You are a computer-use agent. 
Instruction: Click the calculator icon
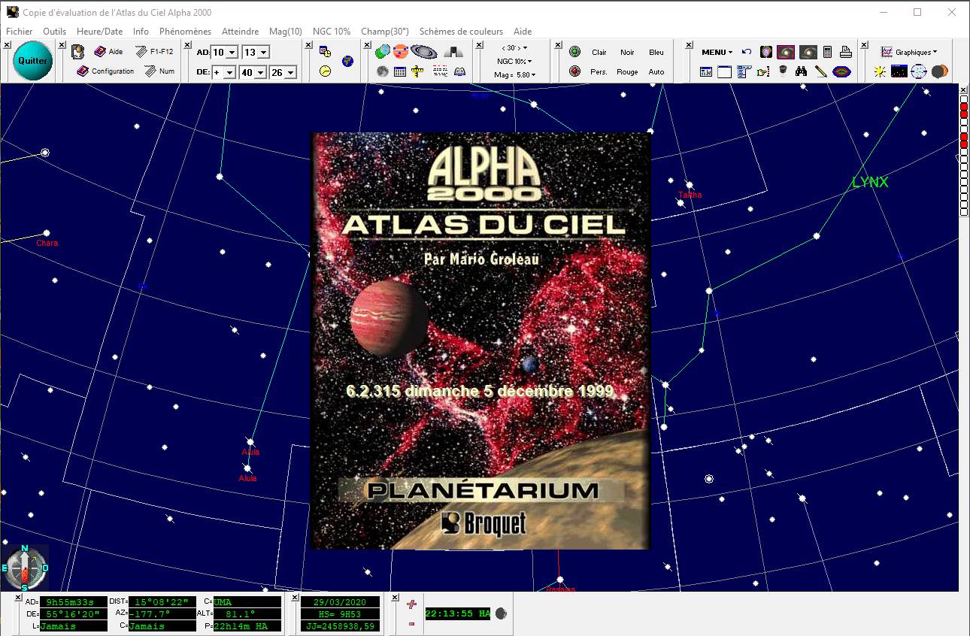pos(827,52)
